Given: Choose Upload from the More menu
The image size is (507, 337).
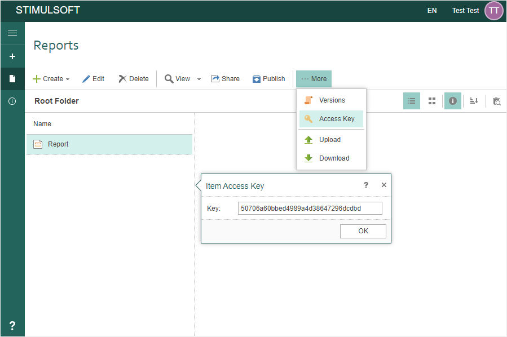Looking at the screenshot, I should click(330, 139).
